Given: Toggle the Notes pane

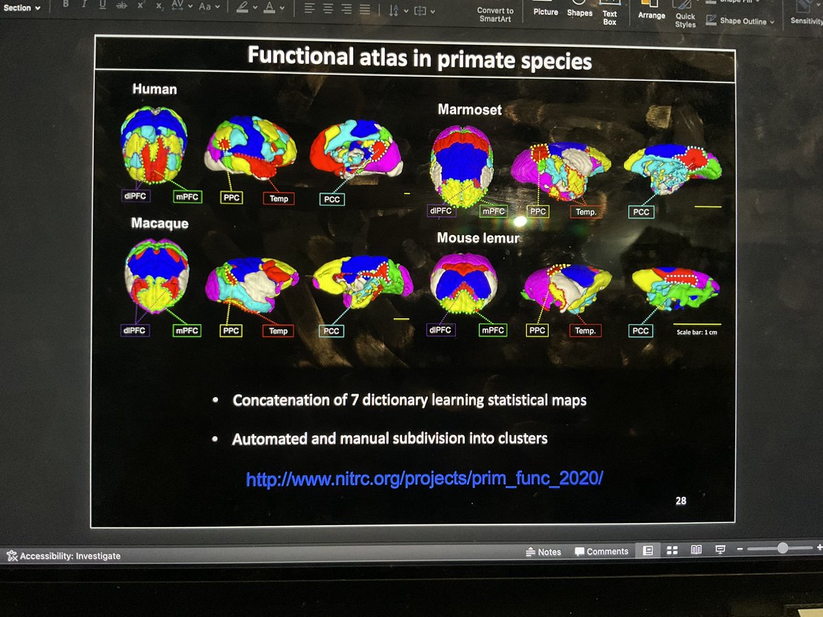Looking at the screenshot, I should click(x=544, y=551).
